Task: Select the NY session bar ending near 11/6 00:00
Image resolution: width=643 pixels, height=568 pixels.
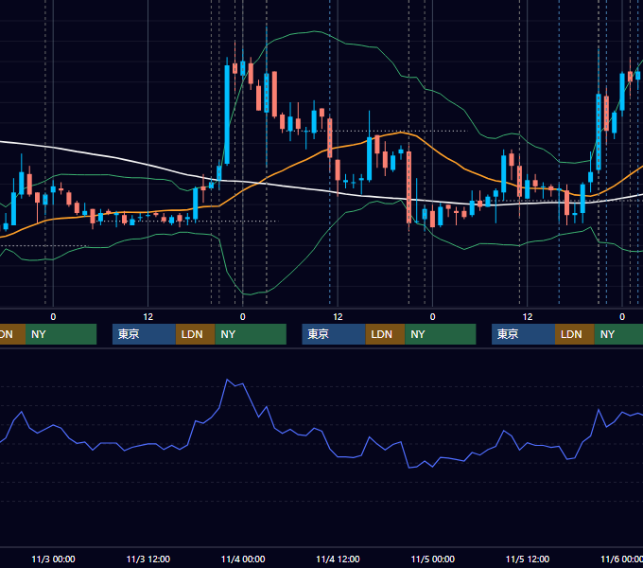Action: coord(618,334)
